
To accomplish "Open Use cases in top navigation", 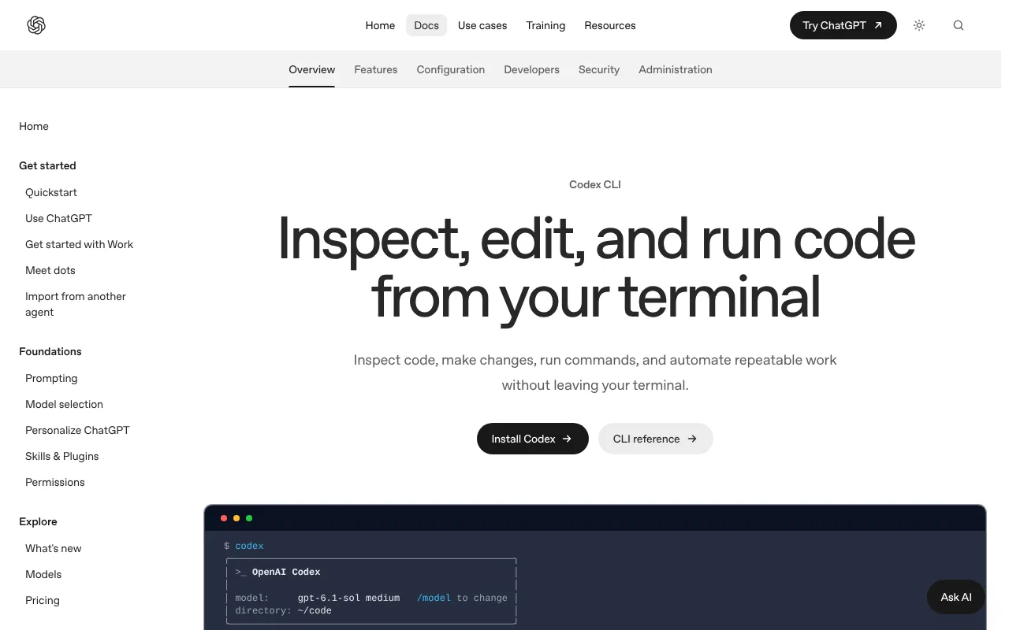I will [x=482, y=25].
